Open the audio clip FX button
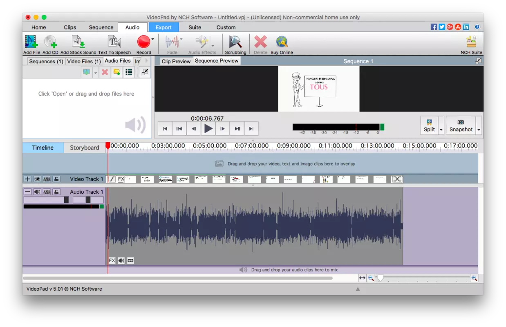The image size is (506, 327). 112,260
